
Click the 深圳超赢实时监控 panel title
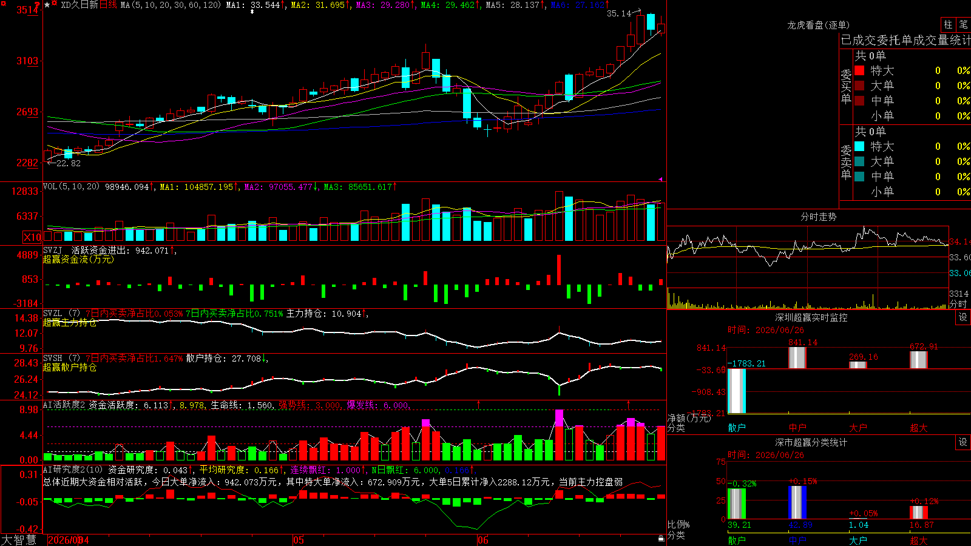(x=811, y=317)
